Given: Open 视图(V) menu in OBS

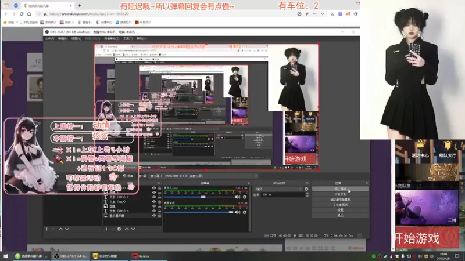Looking at the screenshot, I should pos(76,38).
